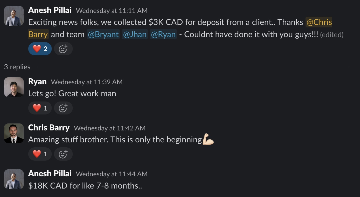Viewport: 360px width, 197px height.
Task: Add a reaction to Chris Barry's reply
Action: (x=63, y=154)
